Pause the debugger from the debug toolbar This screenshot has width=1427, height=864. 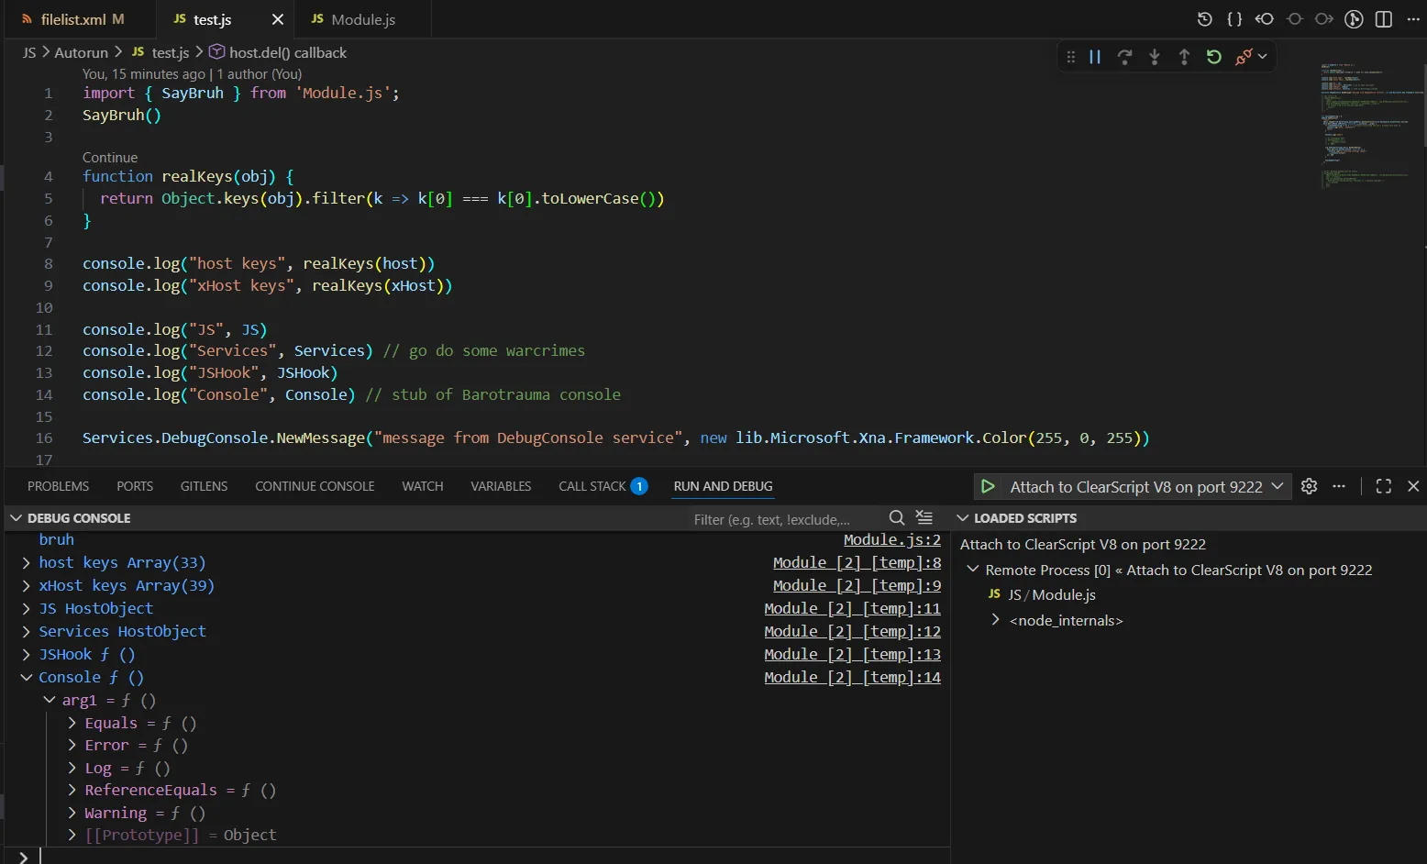pos(1095,57)
